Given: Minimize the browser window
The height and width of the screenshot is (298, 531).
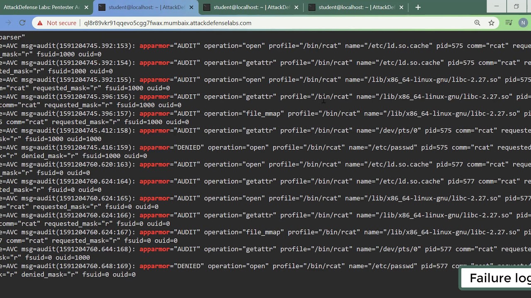Looking at the screenshot, I should coord(497,6).
